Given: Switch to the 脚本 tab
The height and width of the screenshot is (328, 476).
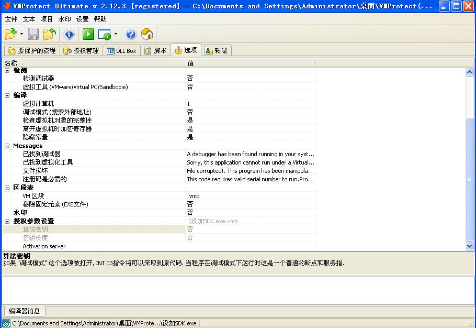Looking at the screenshot, I should pos(157,50).
